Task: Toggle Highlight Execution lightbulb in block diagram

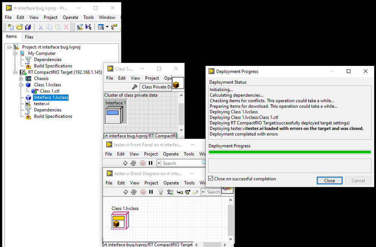Action: 160,192
